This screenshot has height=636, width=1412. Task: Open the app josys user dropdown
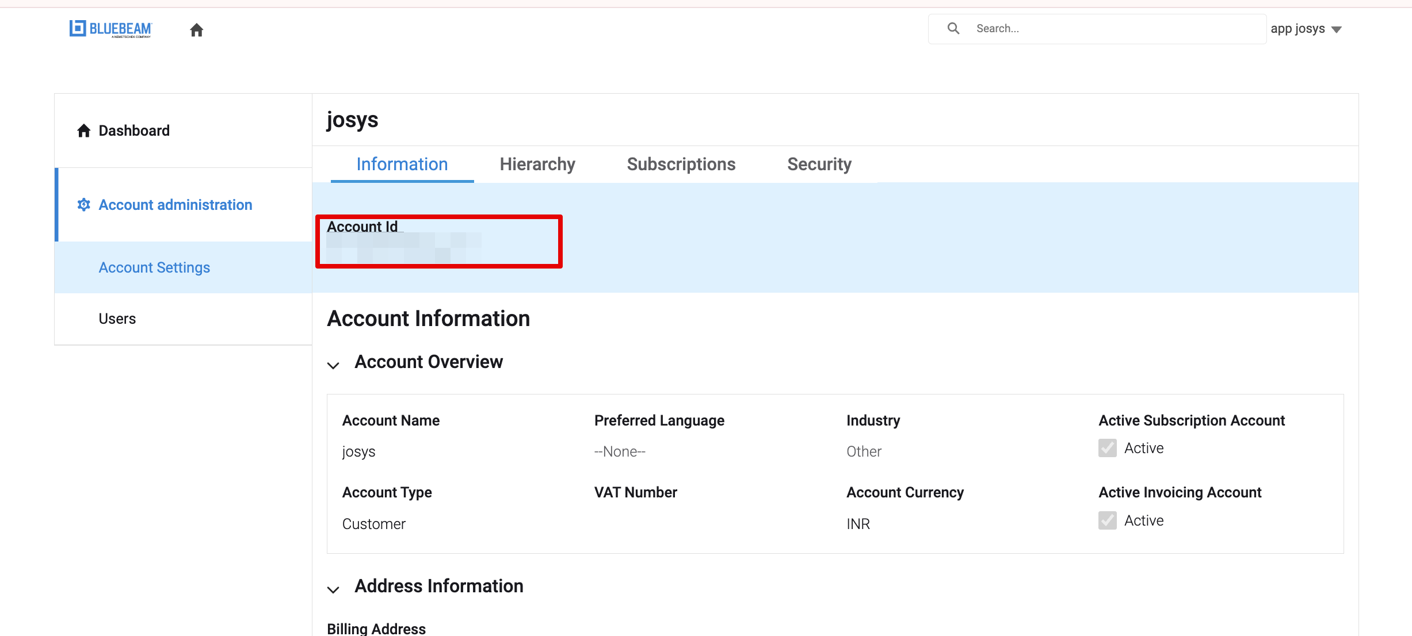(x=1306, y=29)
